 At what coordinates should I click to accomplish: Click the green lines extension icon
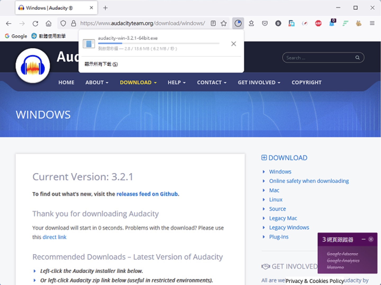tap(345, 23)
